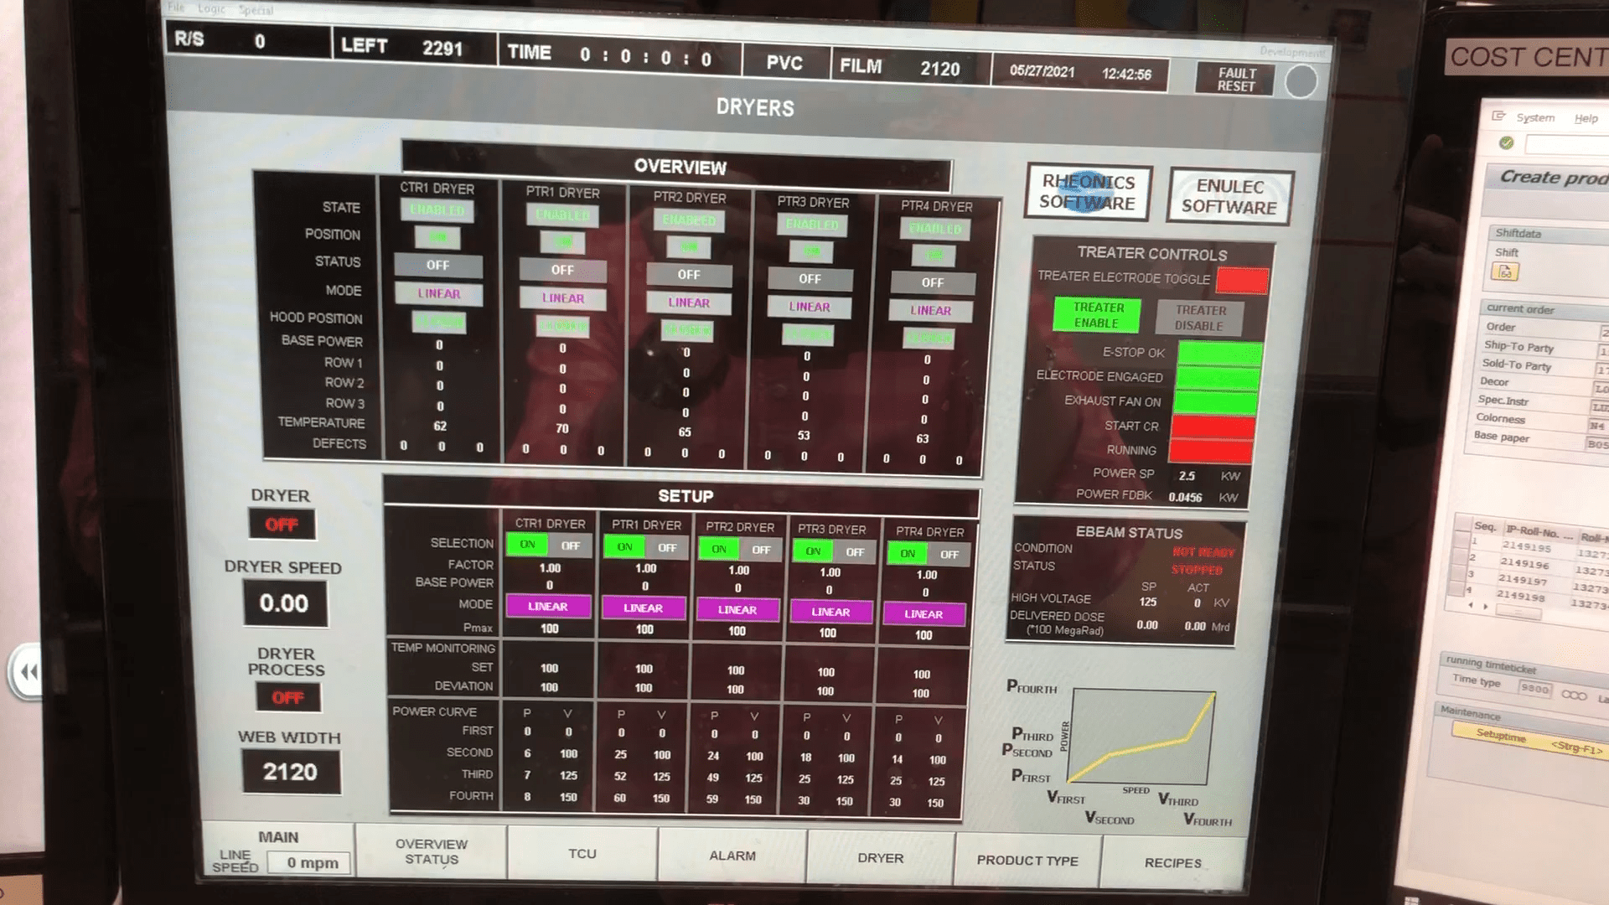1609x905 pixels.
Task: Click Shift calendar icon in side window
Action: tap(1505, 271)
